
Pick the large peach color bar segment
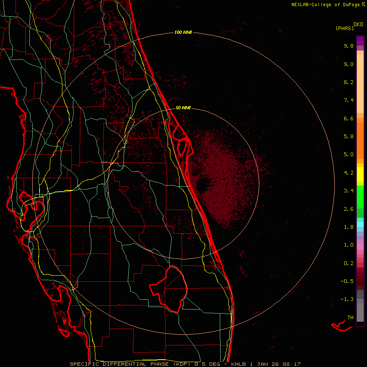point(360,84)
